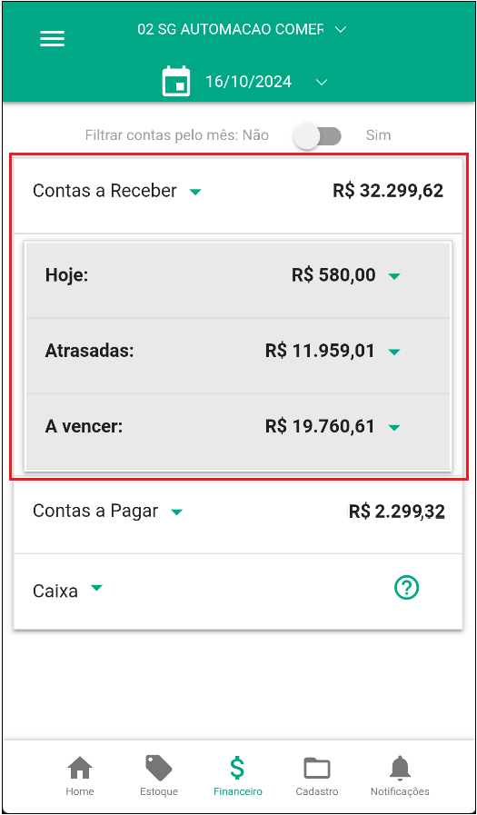The width and height of the screenshot is (477, 815).
Task: Click the Contas a Receber total R$ 32.299,62
Action: (388, 191)
